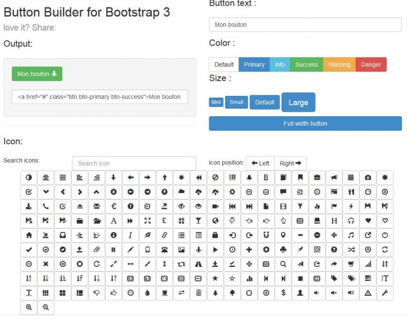Screen dimensions: 407x325
Task: Click the generated HTML code field
Action: point(99,97)
